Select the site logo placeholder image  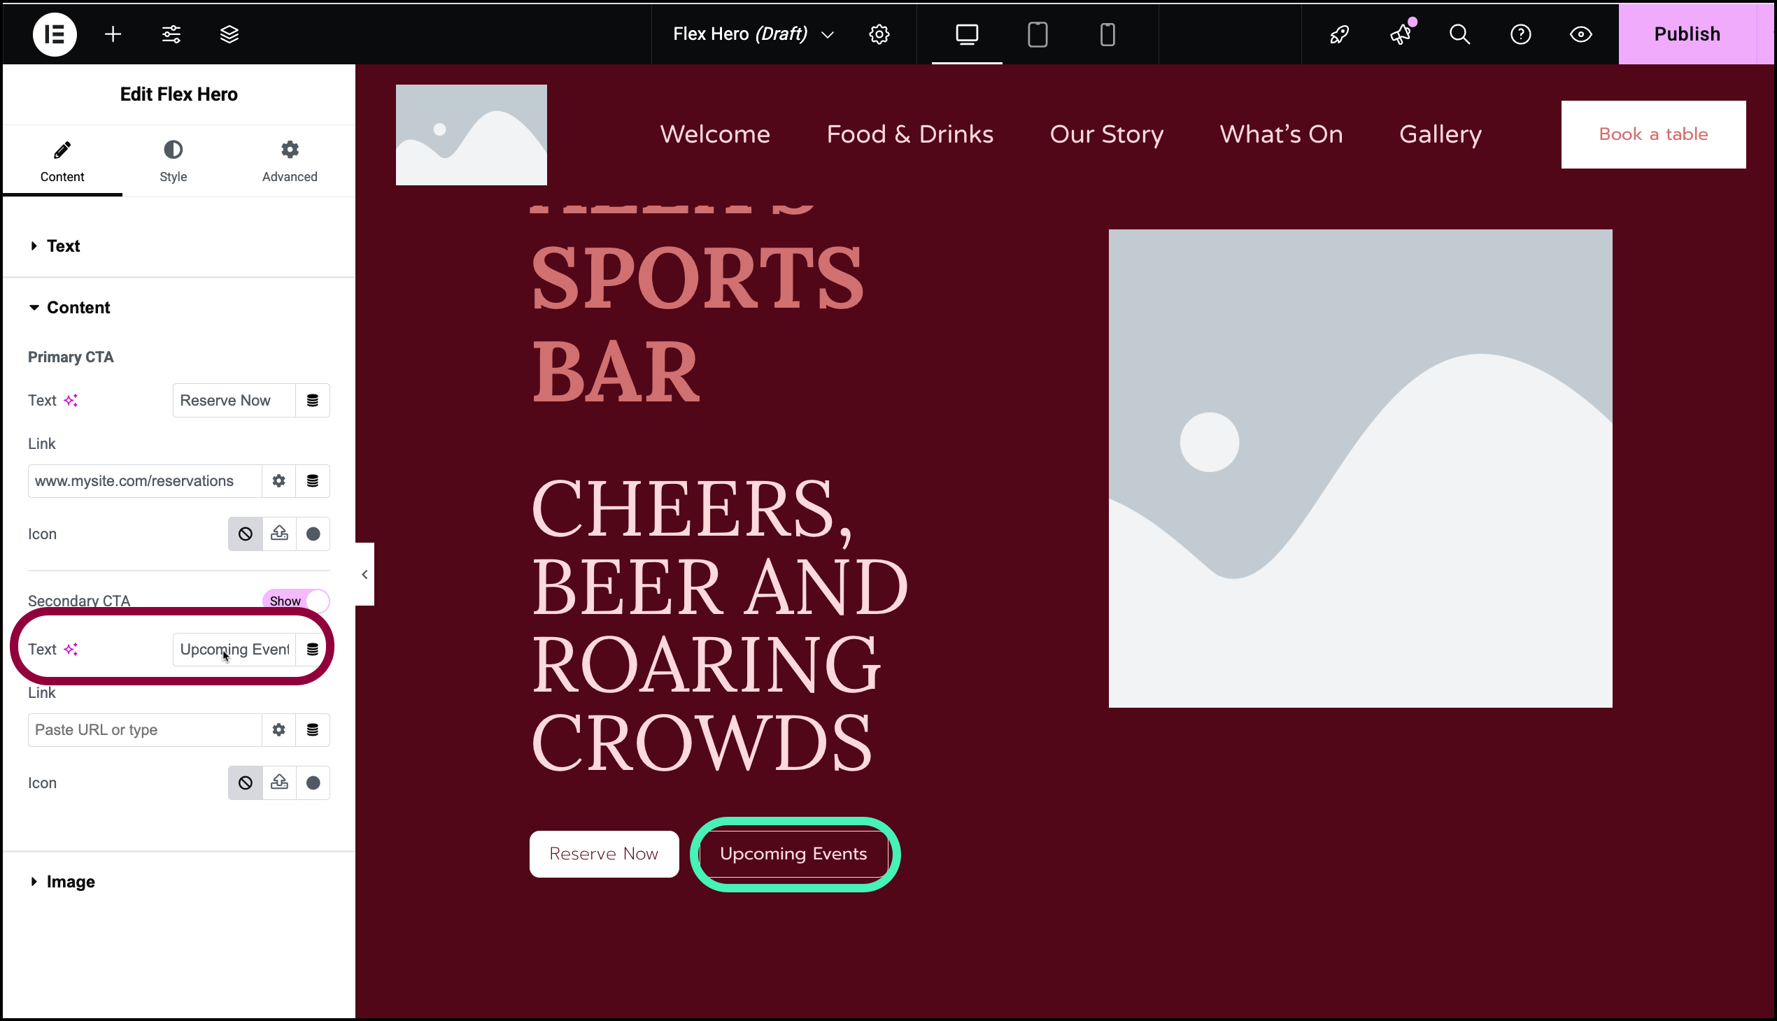click(472, 136)
